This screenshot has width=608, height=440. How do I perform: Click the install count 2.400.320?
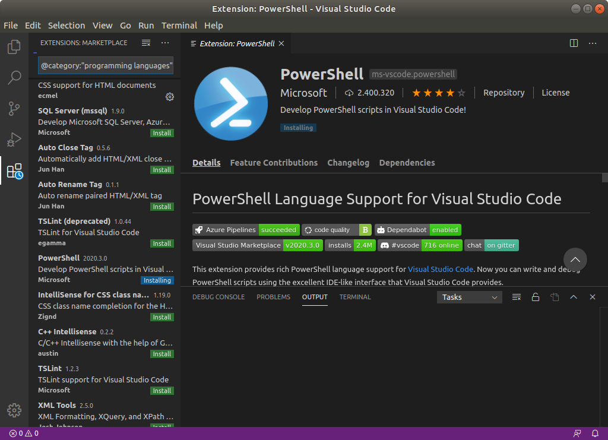point(370,93)
